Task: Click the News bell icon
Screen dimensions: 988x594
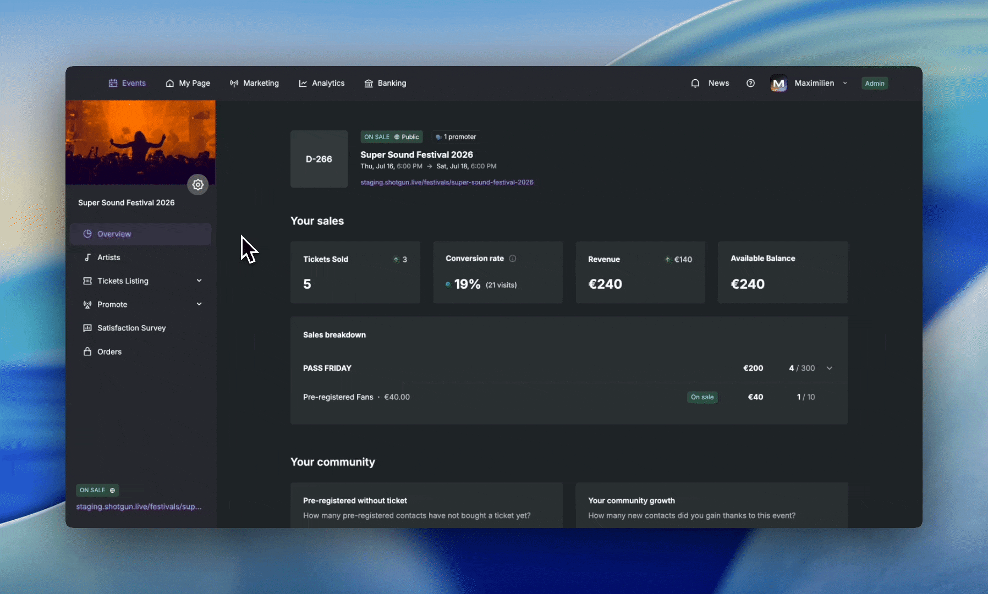Action: pos(695,83)
